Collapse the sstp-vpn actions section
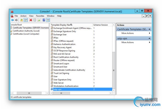 pos(149,38)
